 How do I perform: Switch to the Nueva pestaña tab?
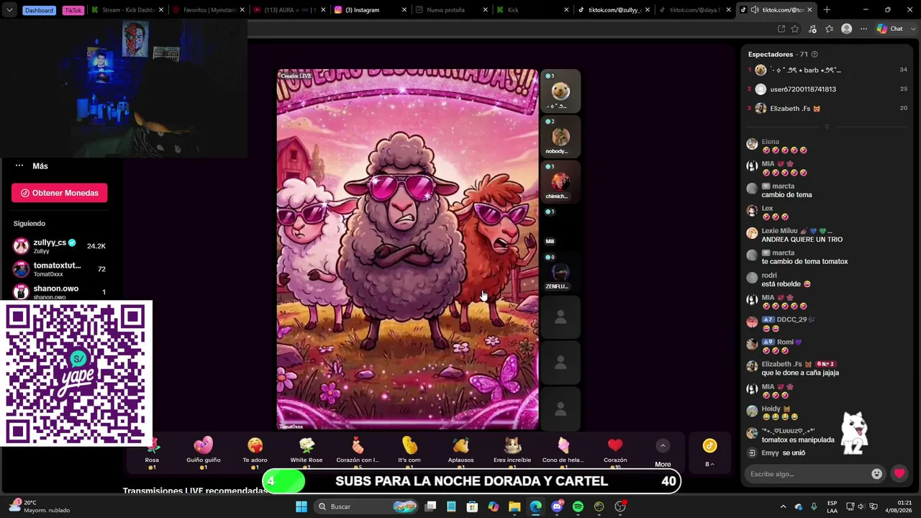[451, 10]
